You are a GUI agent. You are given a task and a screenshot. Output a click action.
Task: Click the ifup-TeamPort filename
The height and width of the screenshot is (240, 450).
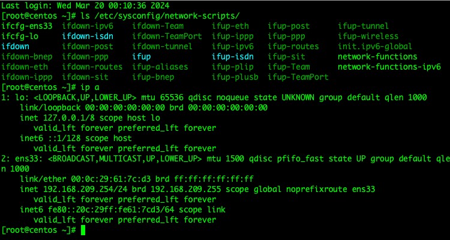[298, 77]
